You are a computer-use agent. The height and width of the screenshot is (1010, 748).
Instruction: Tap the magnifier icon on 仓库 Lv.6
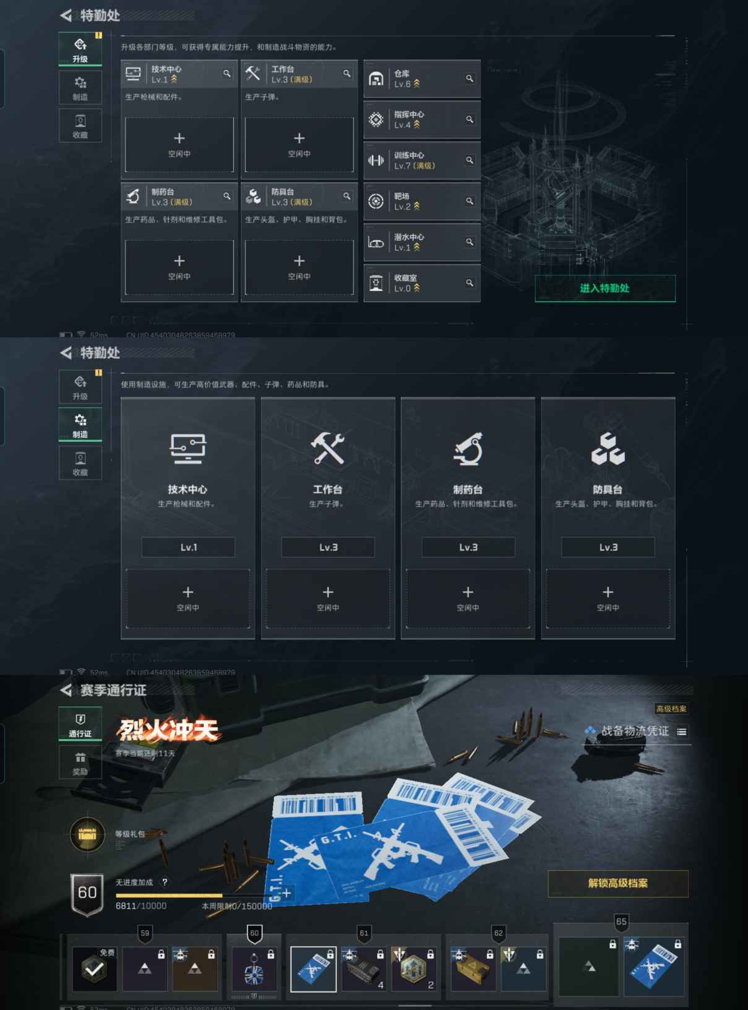(x=470, y=79)
